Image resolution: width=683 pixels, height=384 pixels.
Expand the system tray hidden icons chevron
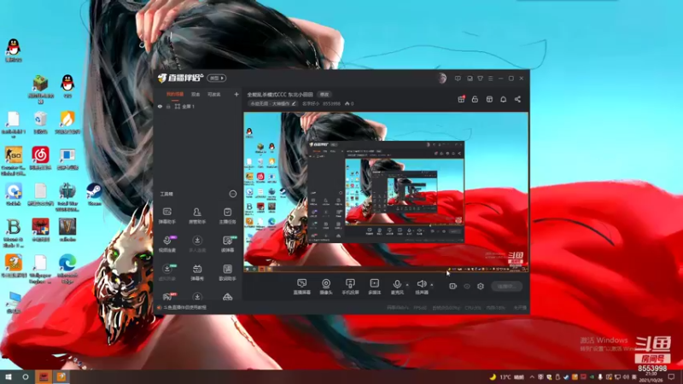click(x=532, y=377)
